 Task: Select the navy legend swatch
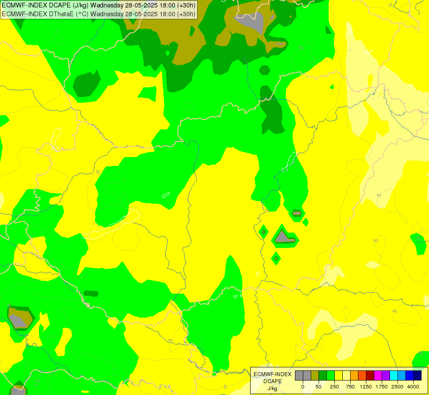coord(418,376)
